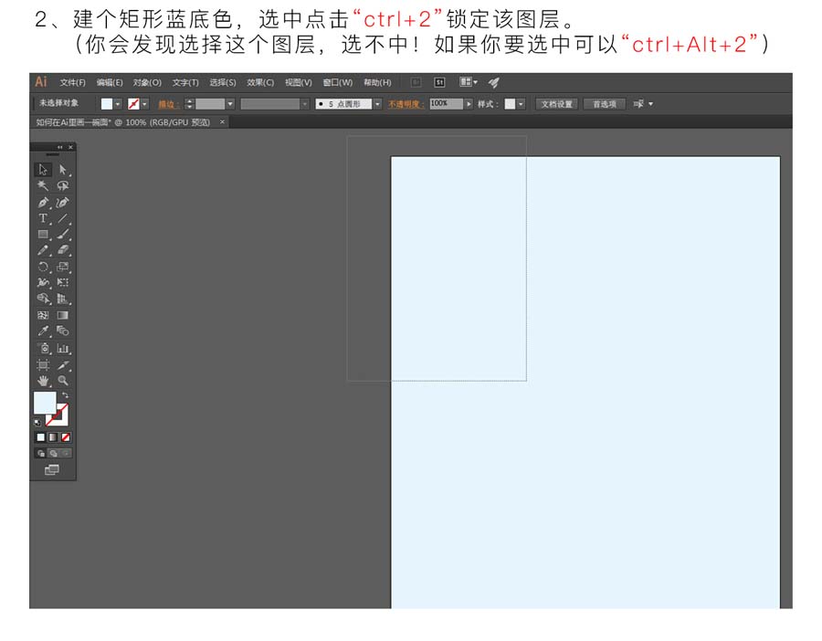Choose the Blend tool
The image size is (822, 641).
coord(62,331)
